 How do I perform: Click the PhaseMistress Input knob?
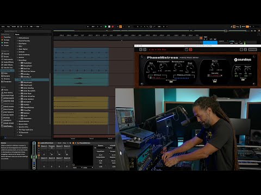(238, 70)
